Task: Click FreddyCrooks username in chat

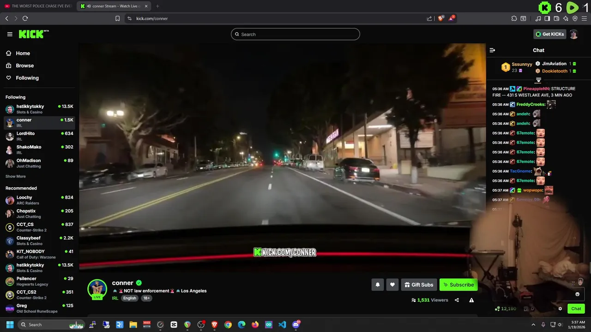Action: coord(531,105)
